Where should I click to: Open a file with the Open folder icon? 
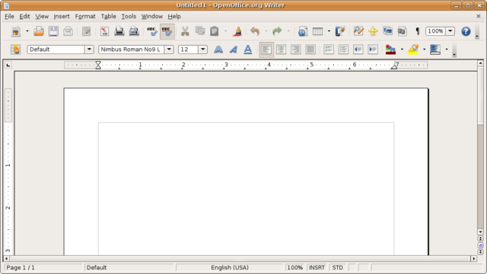(x=39, y=31)
